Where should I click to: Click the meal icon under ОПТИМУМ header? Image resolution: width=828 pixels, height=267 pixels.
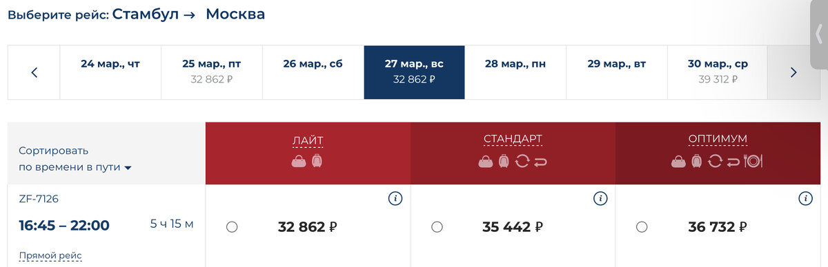(x=753, y=161)
